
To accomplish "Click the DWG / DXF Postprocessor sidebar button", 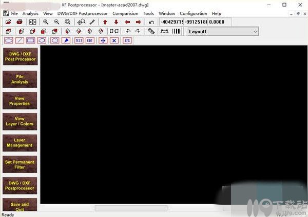I will click(20, 186).
